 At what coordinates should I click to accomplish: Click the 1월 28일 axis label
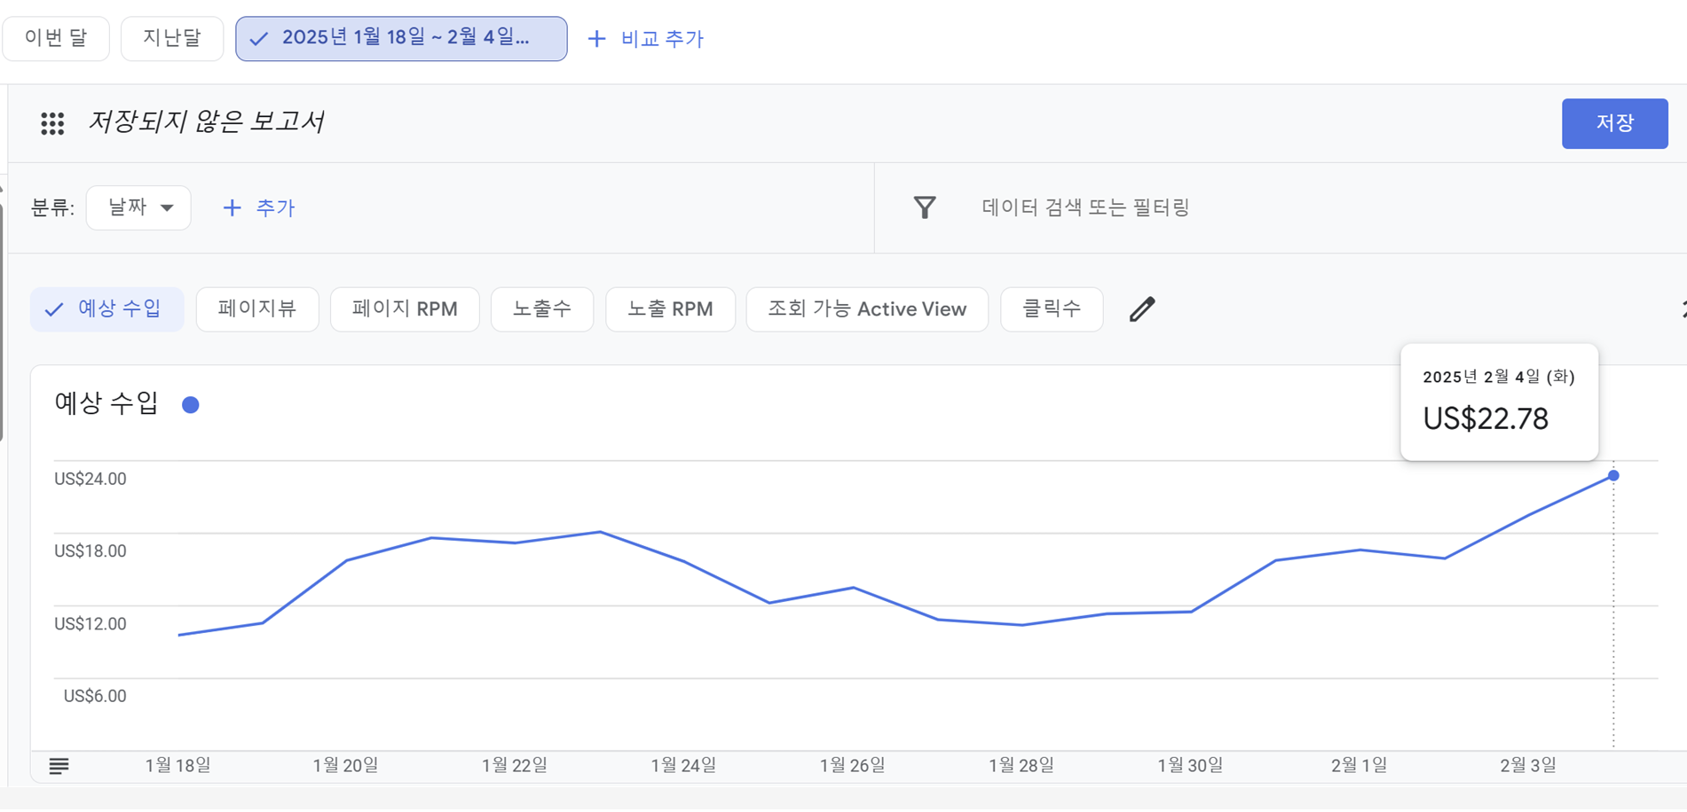[1021, 765]
